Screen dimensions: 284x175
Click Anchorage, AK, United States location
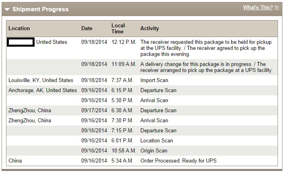[43, 90]
